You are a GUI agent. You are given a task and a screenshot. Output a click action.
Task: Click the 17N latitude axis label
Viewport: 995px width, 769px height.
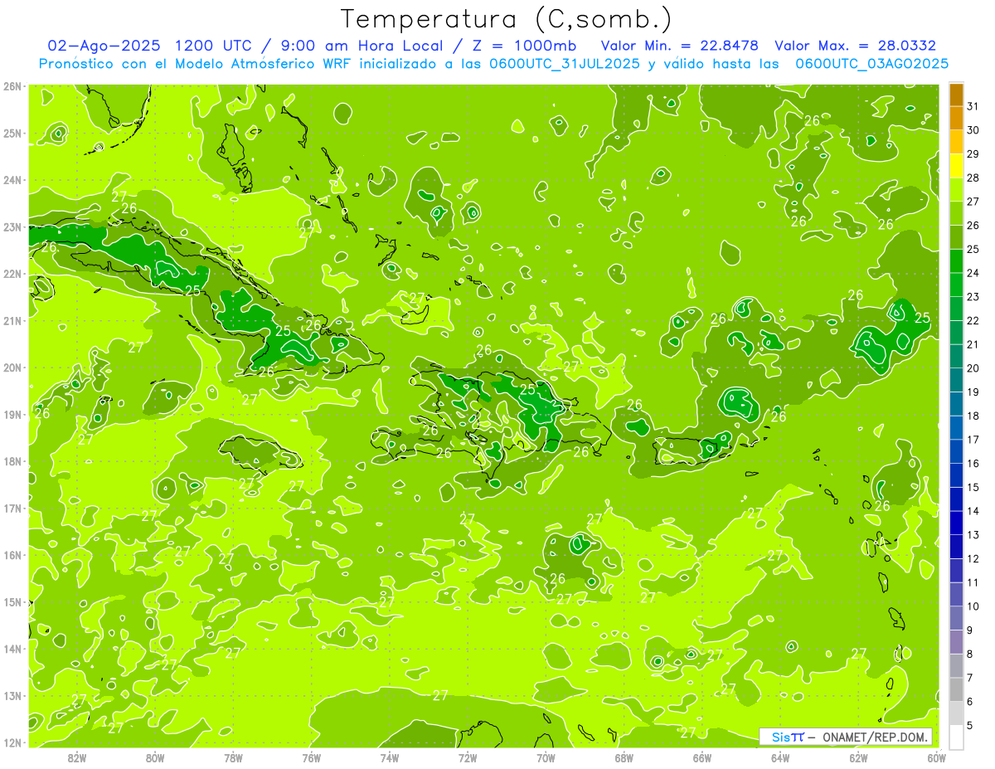point(12,508)
